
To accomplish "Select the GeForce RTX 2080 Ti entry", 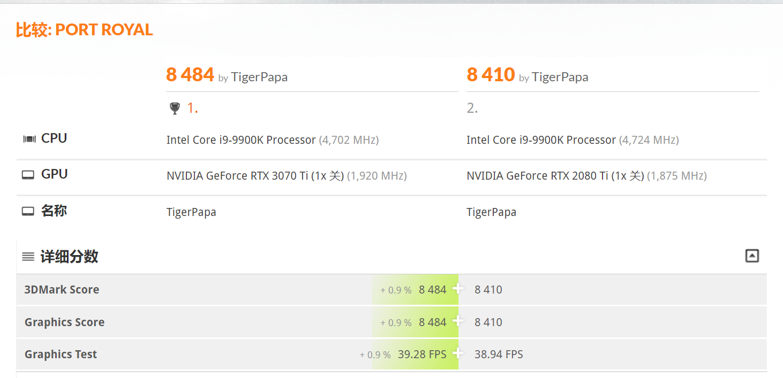I will coord(555,176).
